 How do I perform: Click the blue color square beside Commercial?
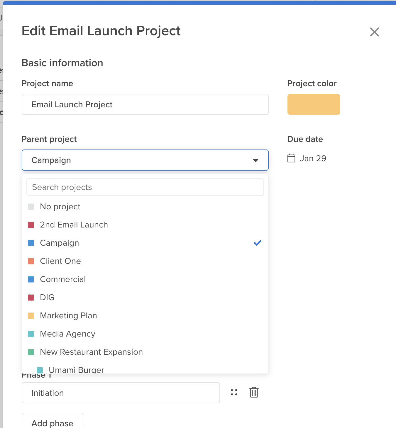tap(31, 279)
